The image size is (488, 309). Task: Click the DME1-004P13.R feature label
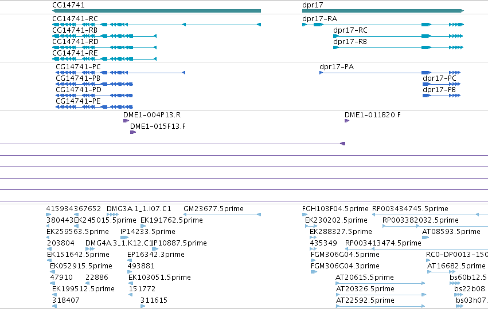tap(152, 115)
